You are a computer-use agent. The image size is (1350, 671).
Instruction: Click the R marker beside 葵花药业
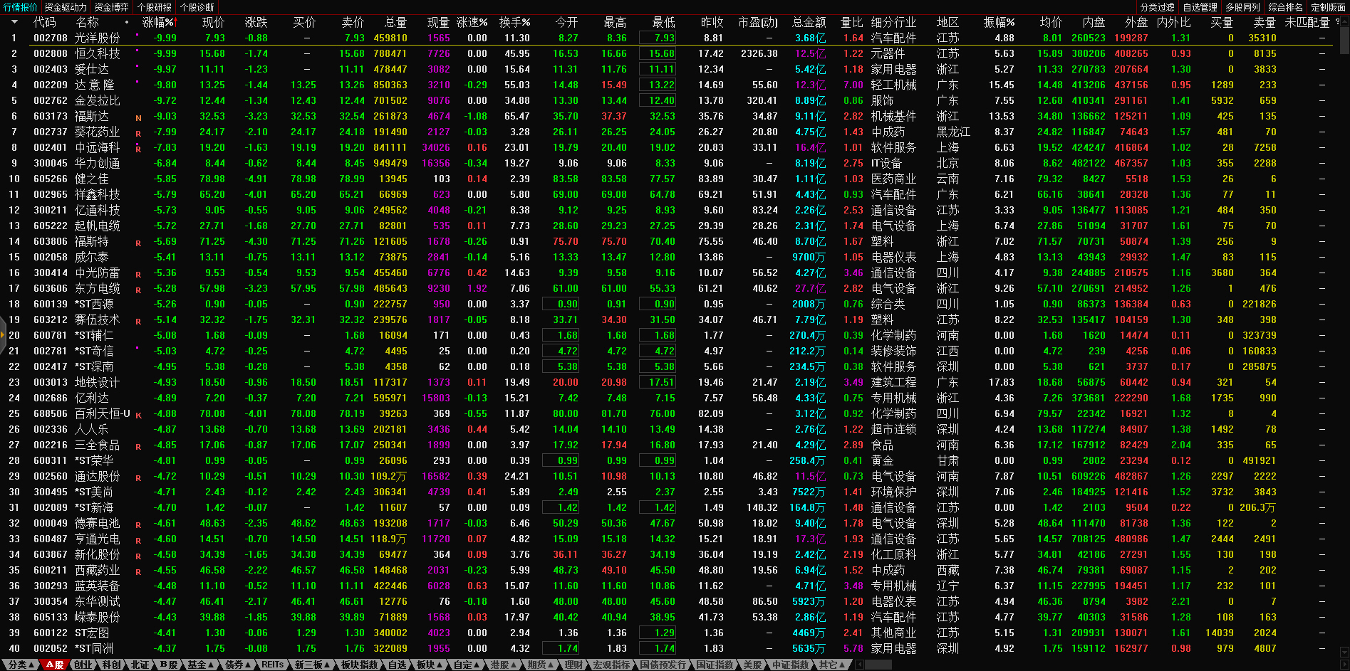coord(138,133)
